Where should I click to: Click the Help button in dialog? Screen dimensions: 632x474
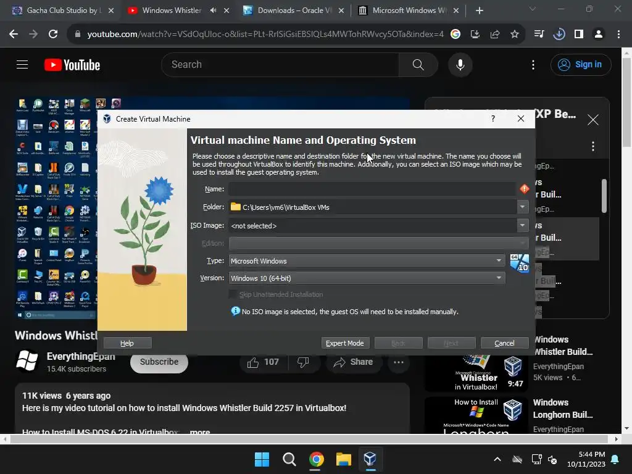(x=127, y=343)
